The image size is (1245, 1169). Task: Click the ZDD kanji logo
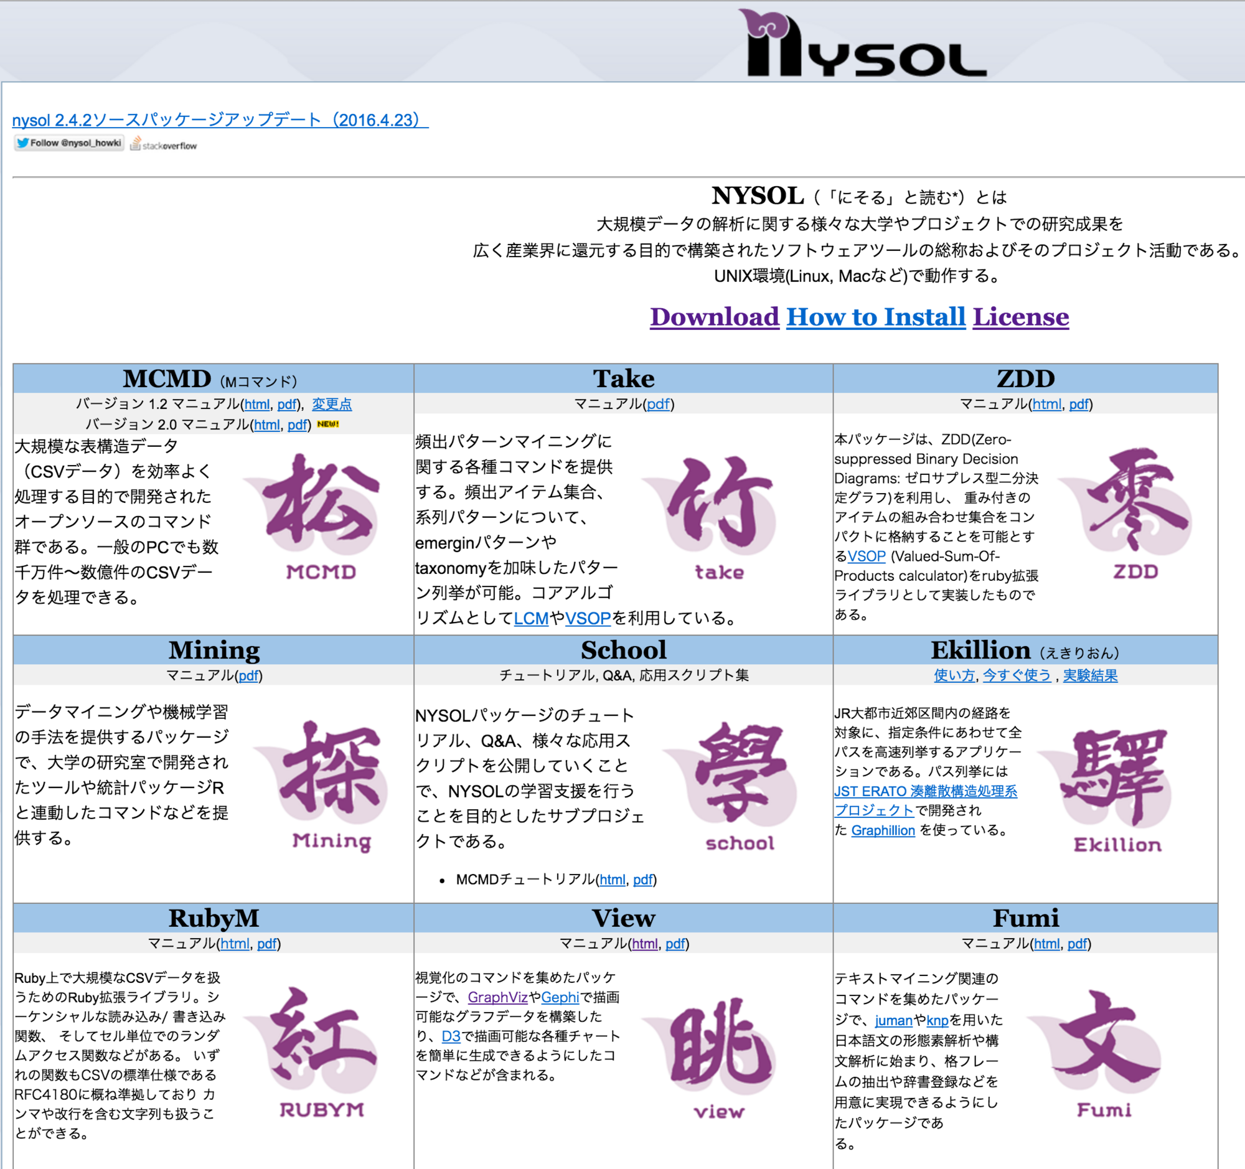1125,514
